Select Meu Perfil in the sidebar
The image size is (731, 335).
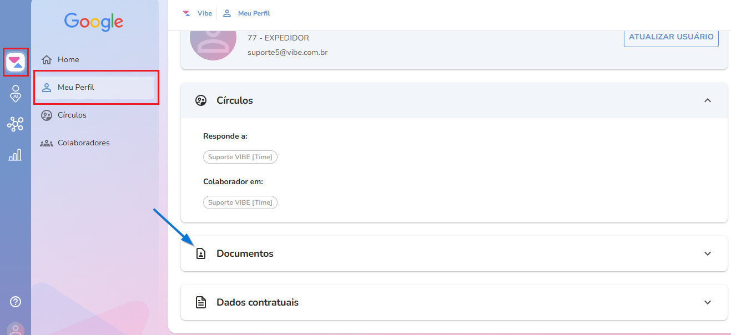94,87
